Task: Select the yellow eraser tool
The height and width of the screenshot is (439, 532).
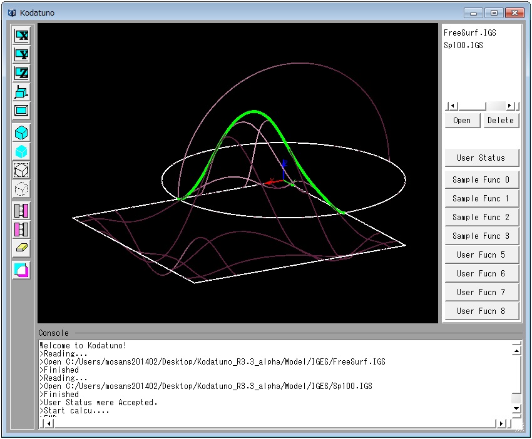Action: (21, 248)
